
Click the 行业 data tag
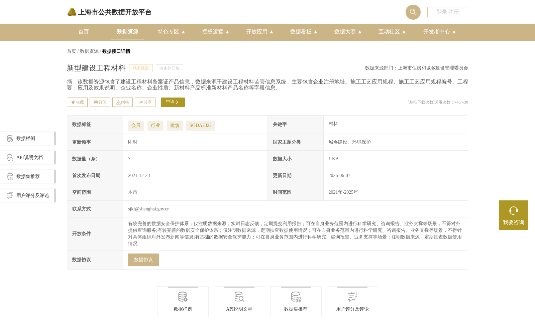pyautogui.click(x=155, y=126)
